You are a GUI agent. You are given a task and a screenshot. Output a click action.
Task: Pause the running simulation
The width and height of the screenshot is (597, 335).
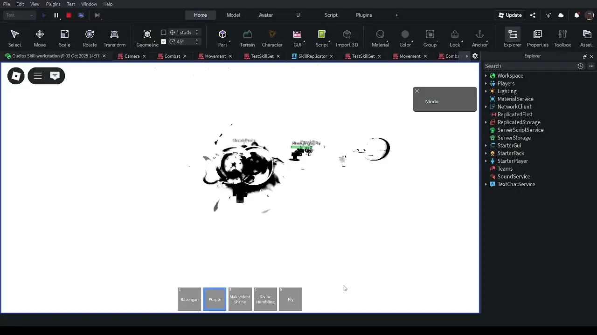point(56,15)
